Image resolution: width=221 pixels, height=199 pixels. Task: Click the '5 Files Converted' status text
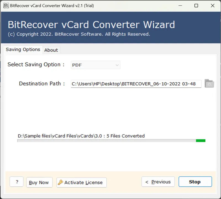click(126, 136)
